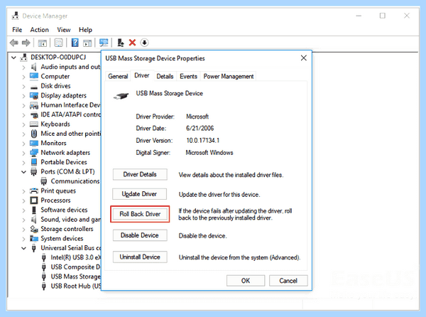Click the Disable Device button
This screenshot has width=426, height=317.
coord(140,235)
